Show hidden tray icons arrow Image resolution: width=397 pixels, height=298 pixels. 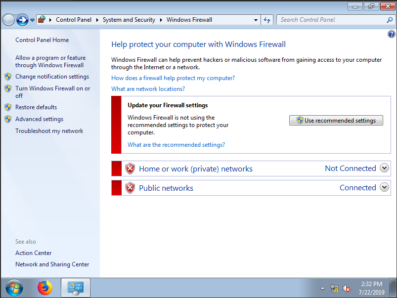pyautogui.click(x=322, y=288)
